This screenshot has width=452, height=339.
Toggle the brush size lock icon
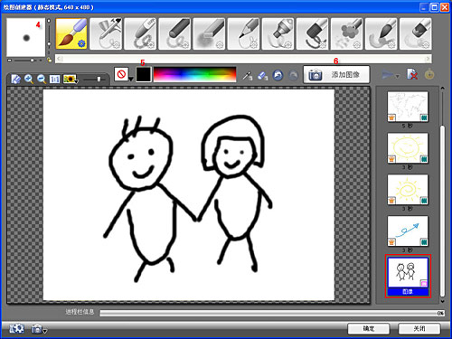click(49, 60)
